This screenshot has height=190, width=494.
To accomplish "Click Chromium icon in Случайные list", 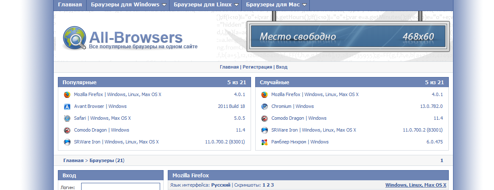I will 265,106.
